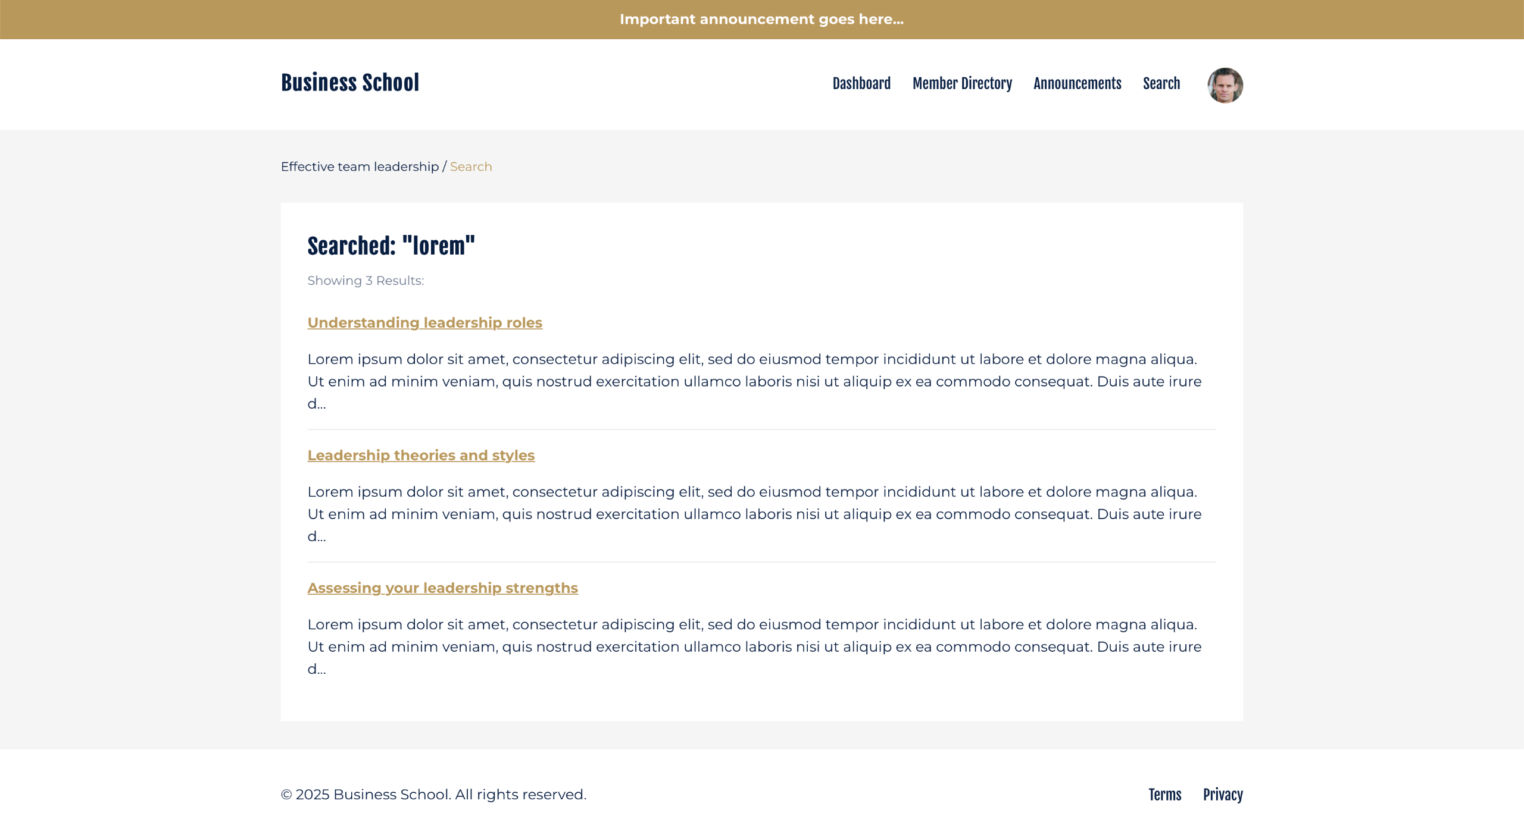Screen dimensions: 1524x835
Task: Click the Searched "lorem" heading
Action: [x=391, y=246]
